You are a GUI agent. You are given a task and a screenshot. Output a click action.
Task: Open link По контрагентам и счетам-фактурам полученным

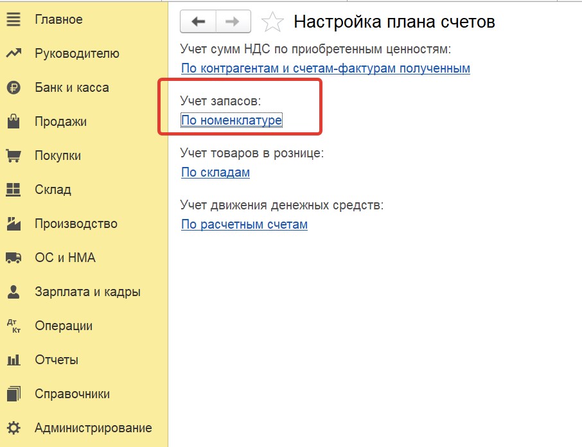tap(326, 68)
